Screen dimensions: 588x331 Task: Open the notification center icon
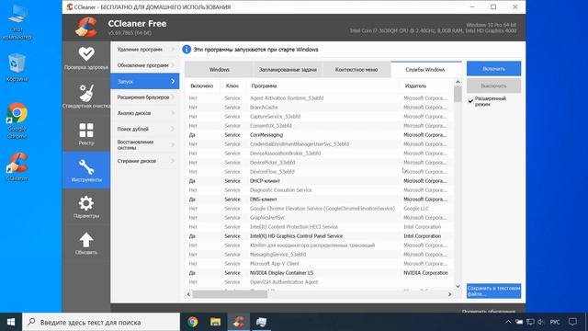[x=572, y=322]
